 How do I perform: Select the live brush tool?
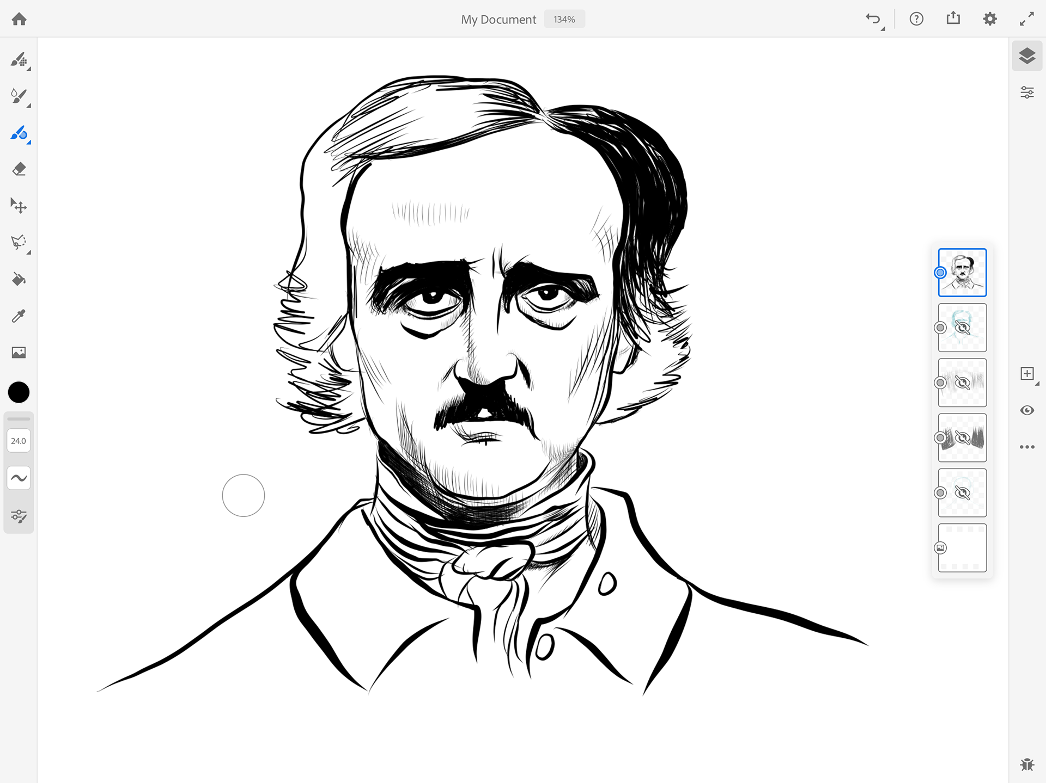[19, 96]
